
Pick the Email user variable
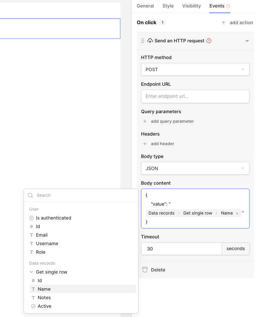click(x=42, y=235)
